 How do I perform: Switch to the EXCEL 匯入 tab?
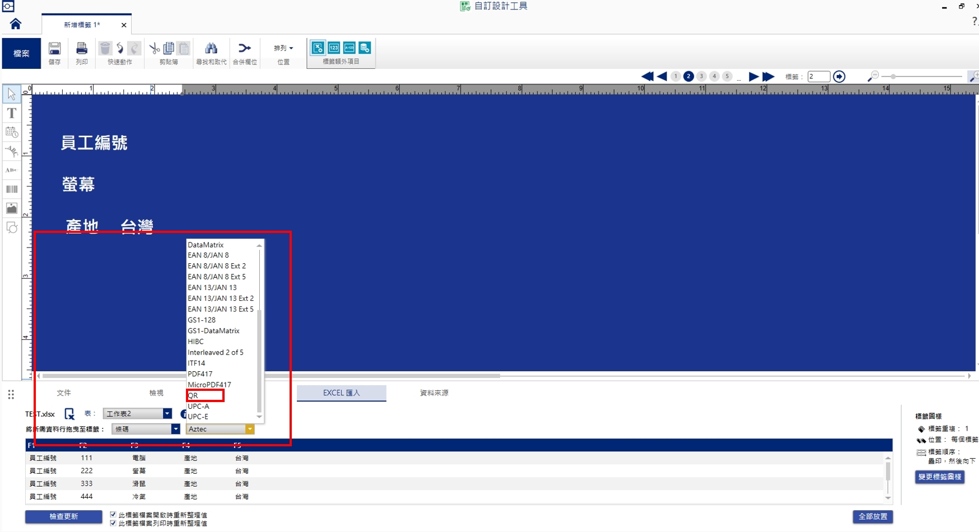pos(341,393)
